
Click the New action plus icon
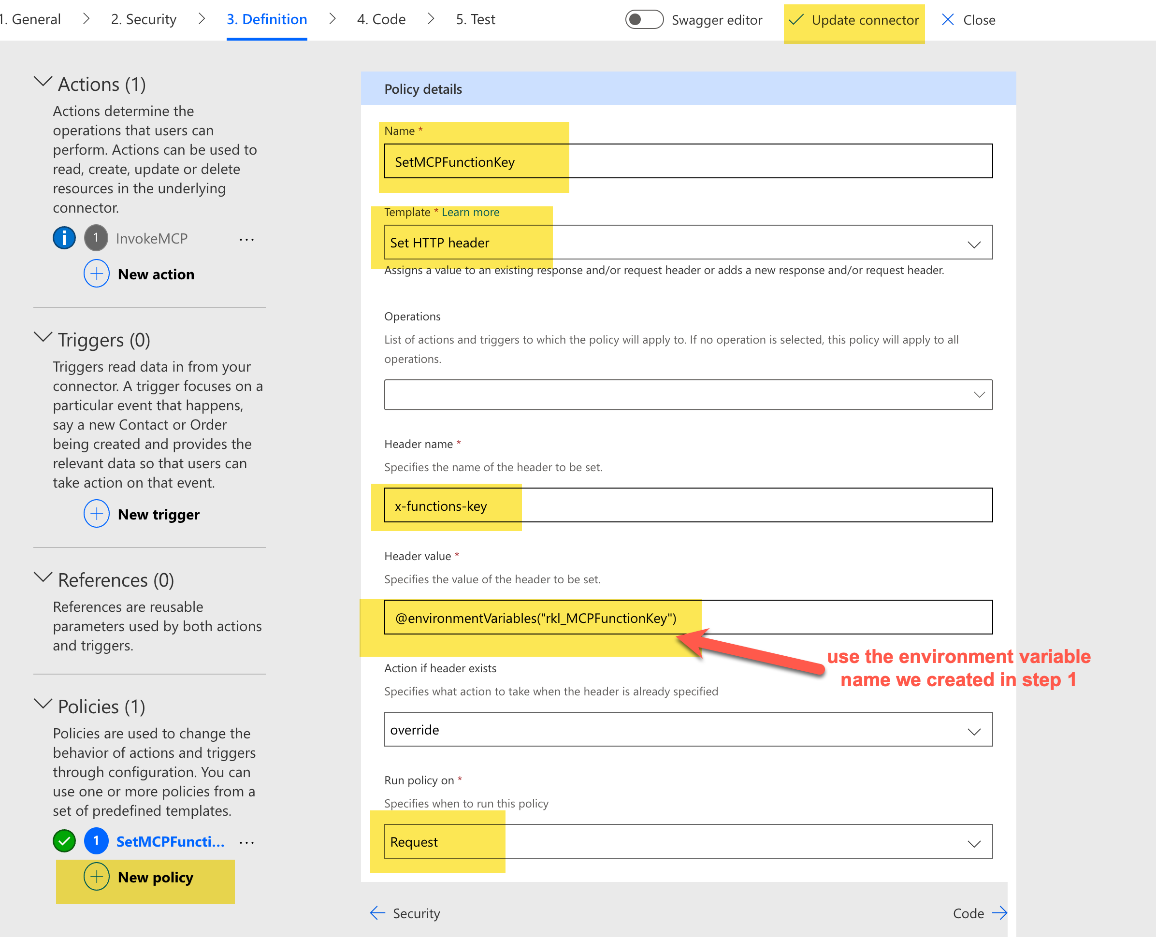tap(97, 274)
